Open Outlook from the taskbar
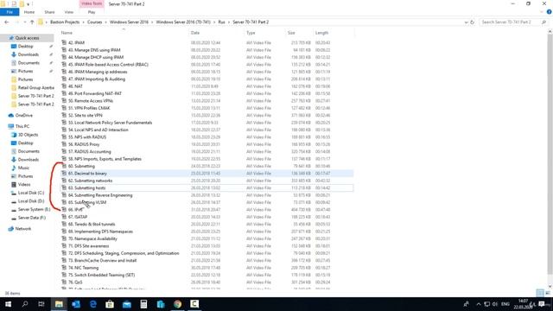 [x=76, y=304]
